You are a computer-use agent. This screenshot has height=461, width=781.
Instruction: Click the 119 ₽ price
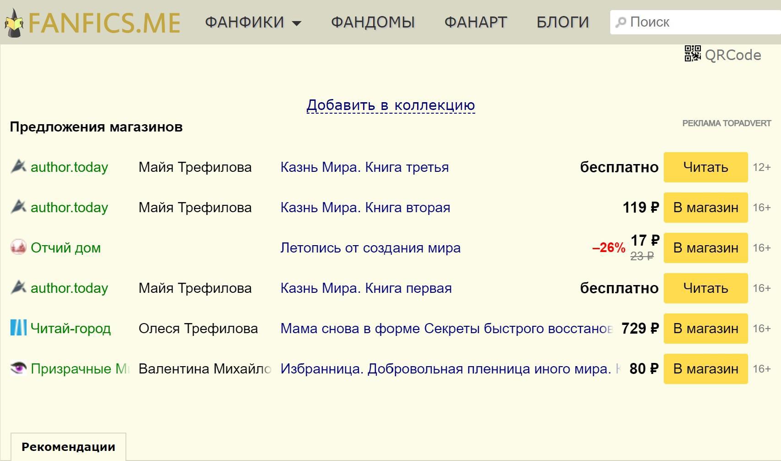641,208
